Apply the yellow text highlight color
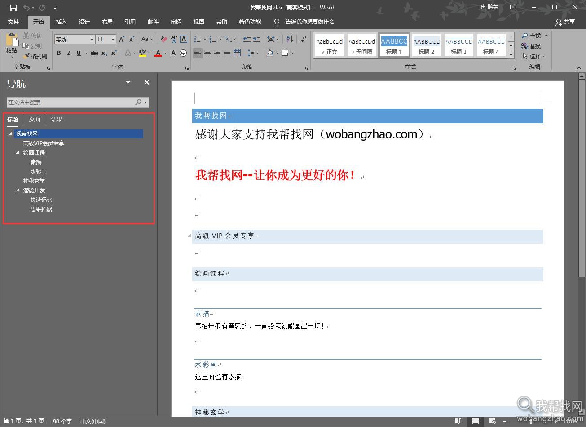The width and height of the screenshot is (586, 427). click(x=143, y=53)
